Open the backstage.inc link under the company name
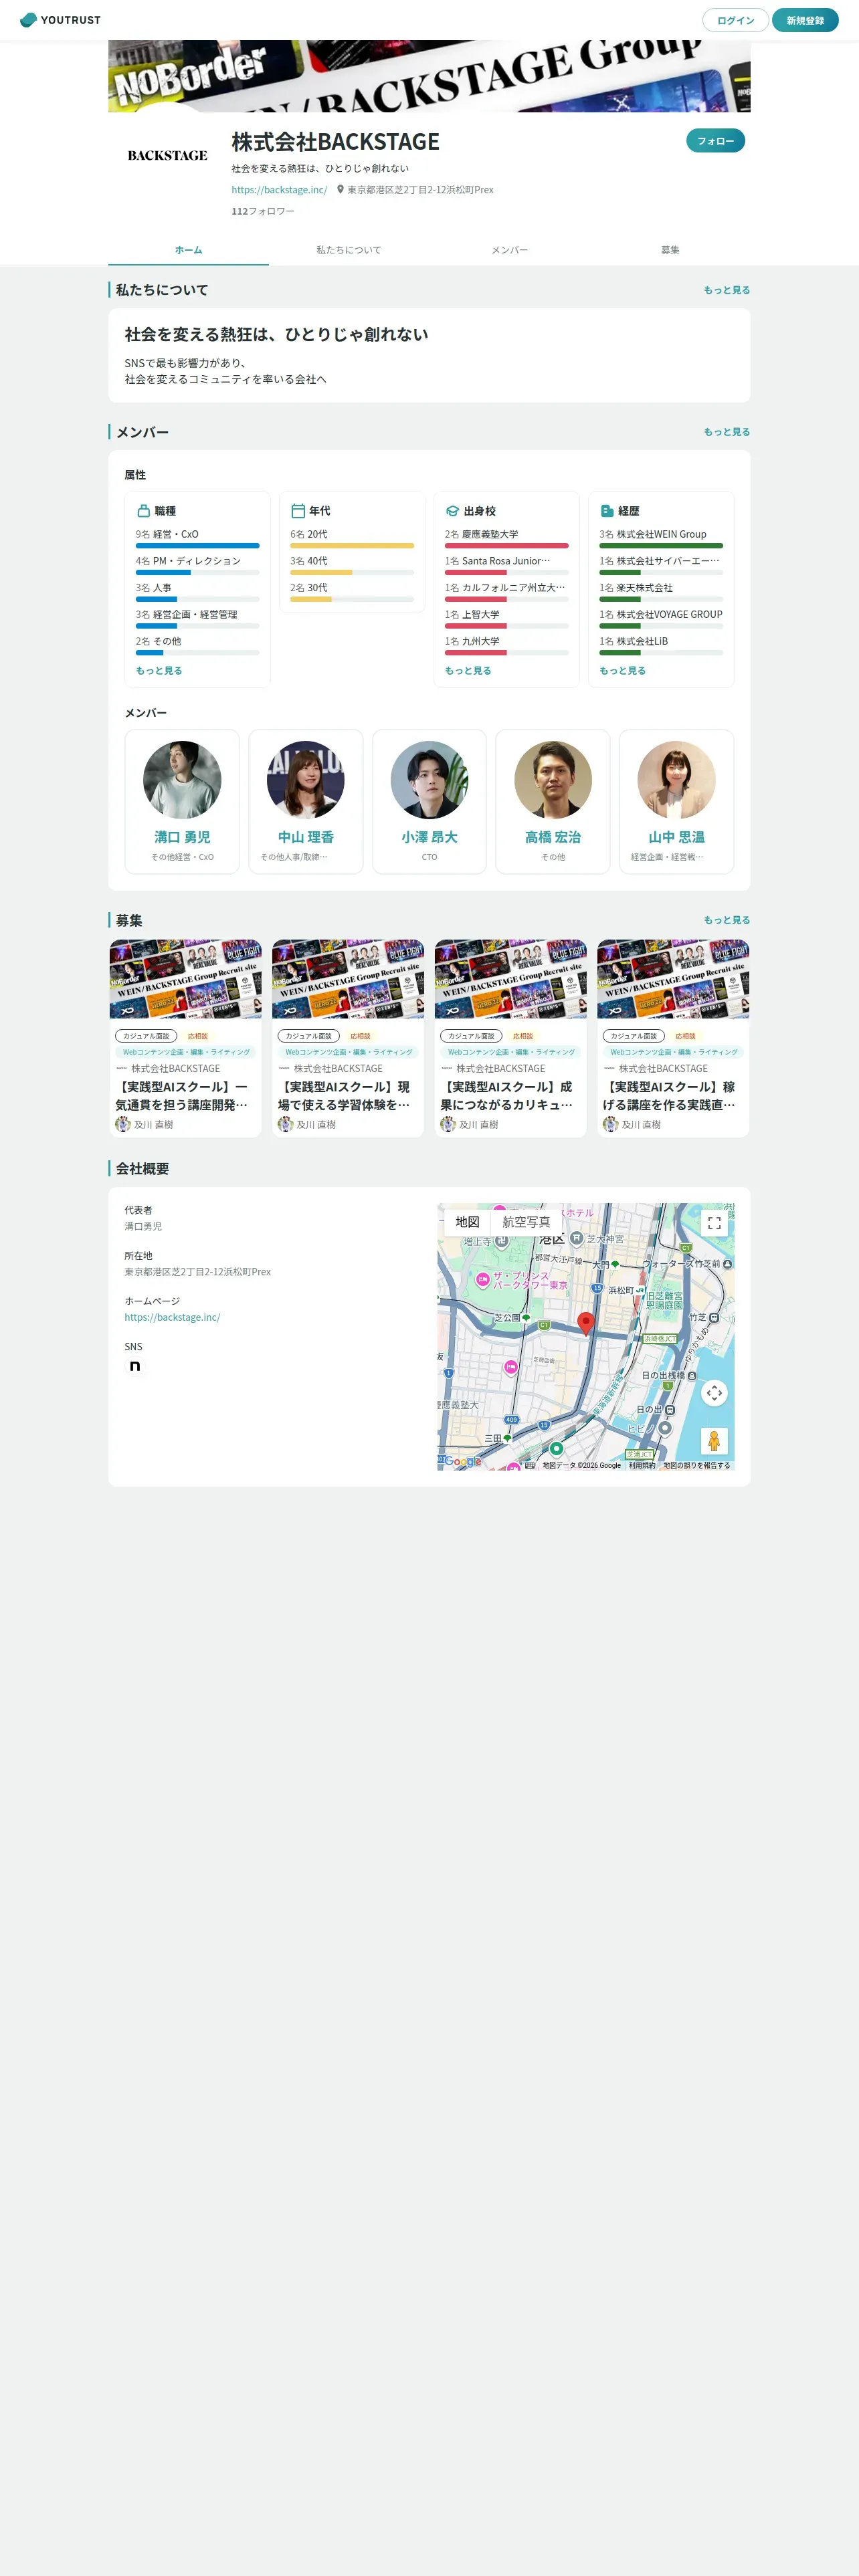The width and height of the screenshot is (859, 2576). [279, 190]
